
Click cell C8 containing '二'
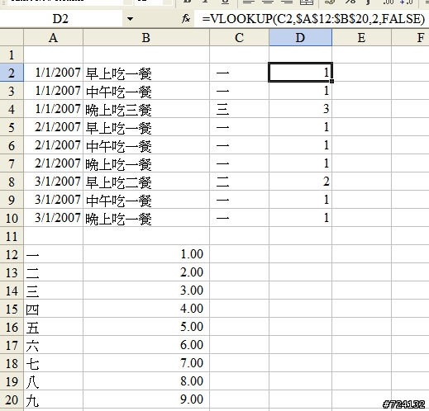click(239, 182)
